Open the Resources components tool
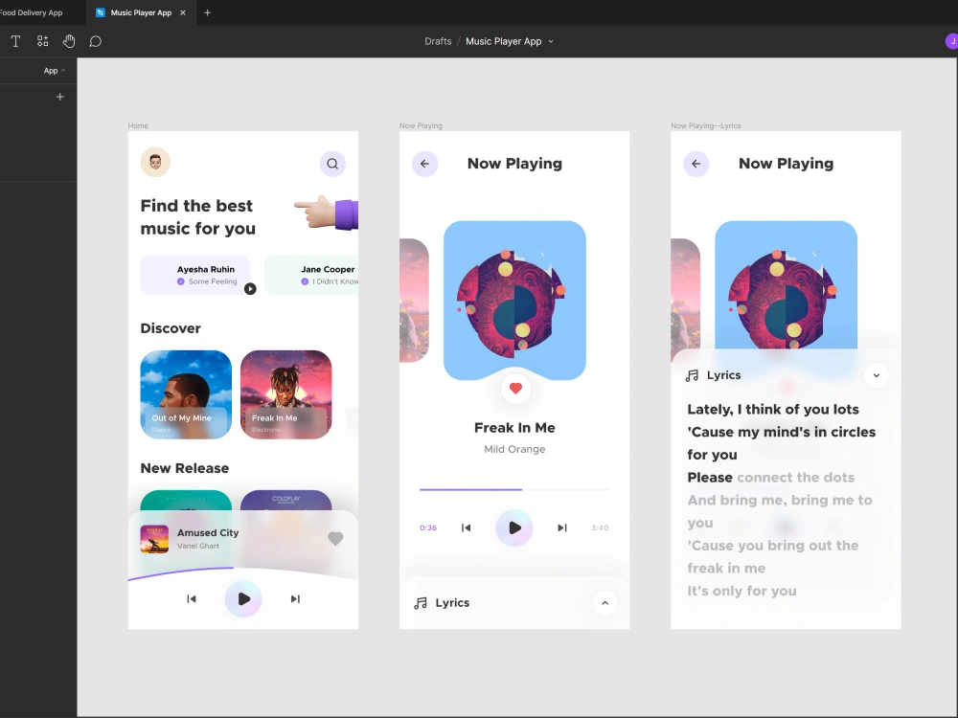Screen dimensions: 958x718 point(42,41)
